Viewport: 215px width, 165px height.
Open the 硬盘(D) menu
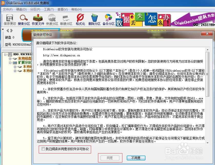(x=21, y=9)
